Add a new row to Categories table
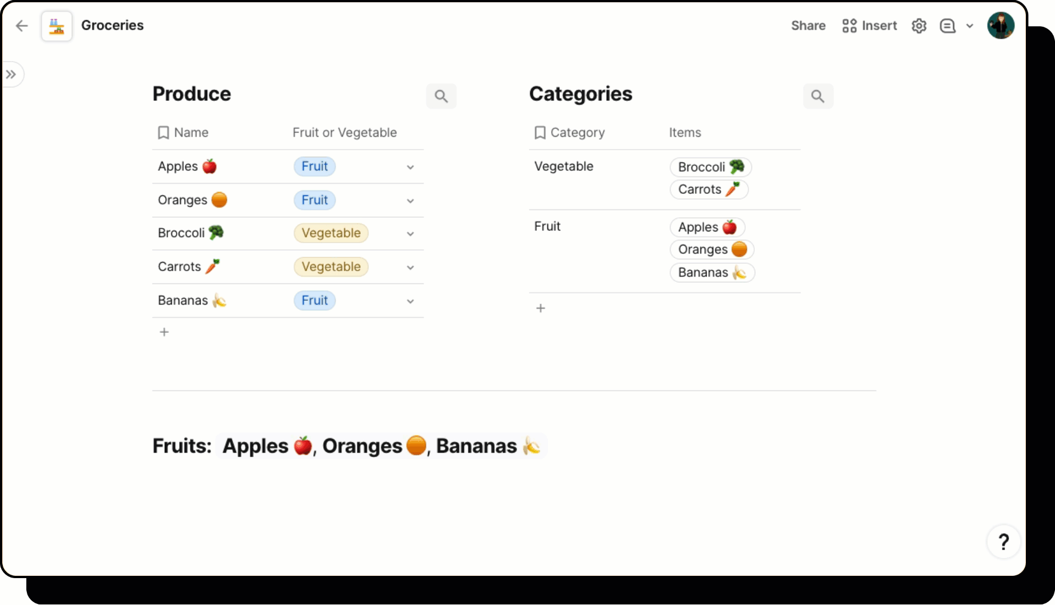Image resolution: width=1055 pixels, height=605 pixels. (541, 308)
